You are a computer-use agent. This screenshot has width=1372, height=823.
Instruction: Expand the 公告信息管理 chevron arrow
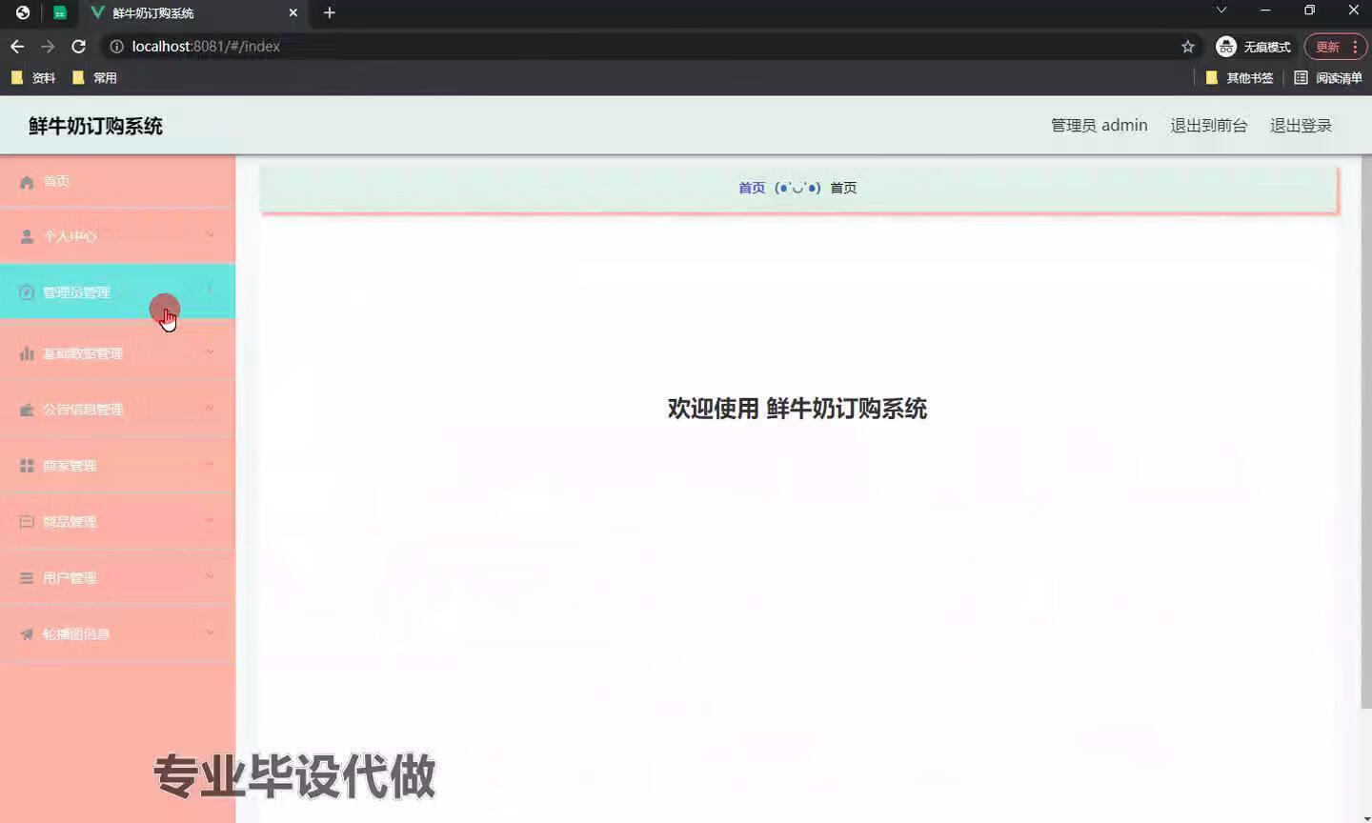pyautogui.click(x=211, y=408)
